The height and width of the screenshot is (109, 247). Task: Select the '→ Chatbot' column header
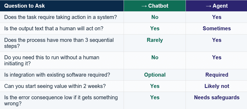[155, 6]
